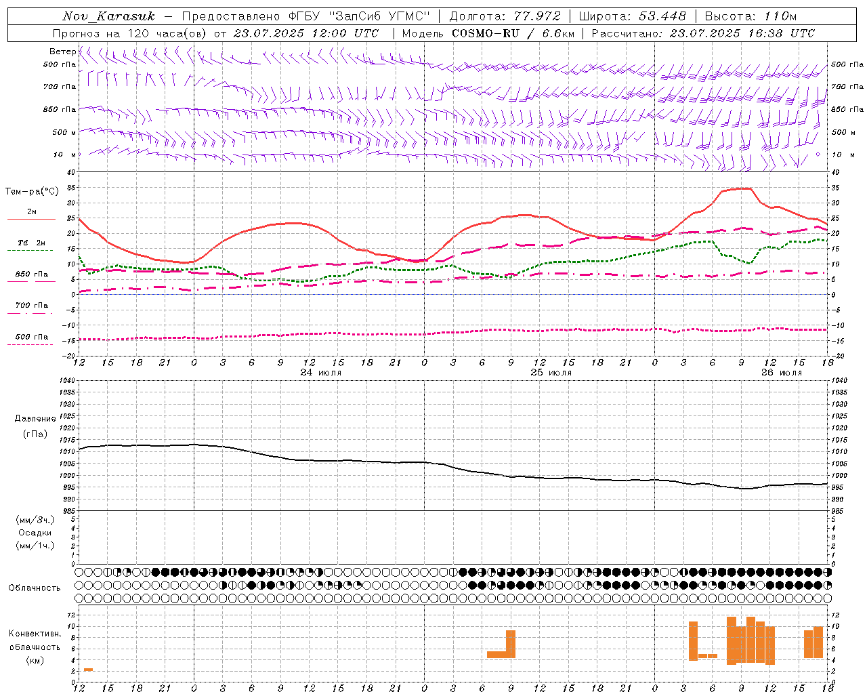This screenshot has width=867, height=694.
Task: Click the Тем-ра(°C) panel label
Action: click(x=32, y=191)
